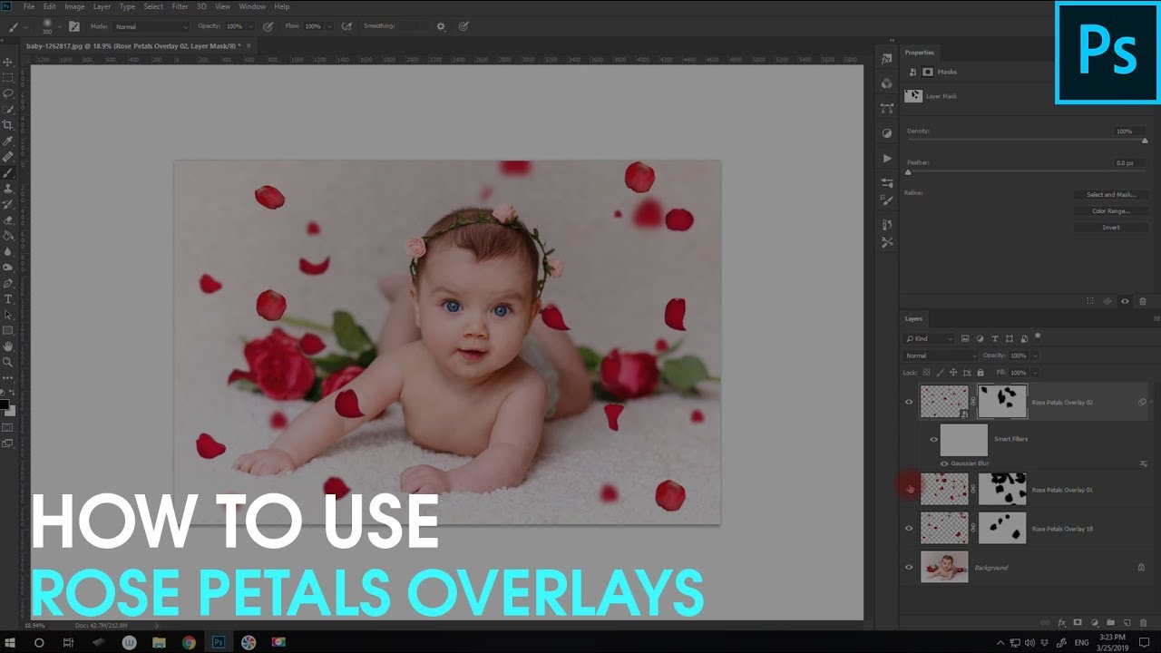Select the Hand tool

pos(8,346)
